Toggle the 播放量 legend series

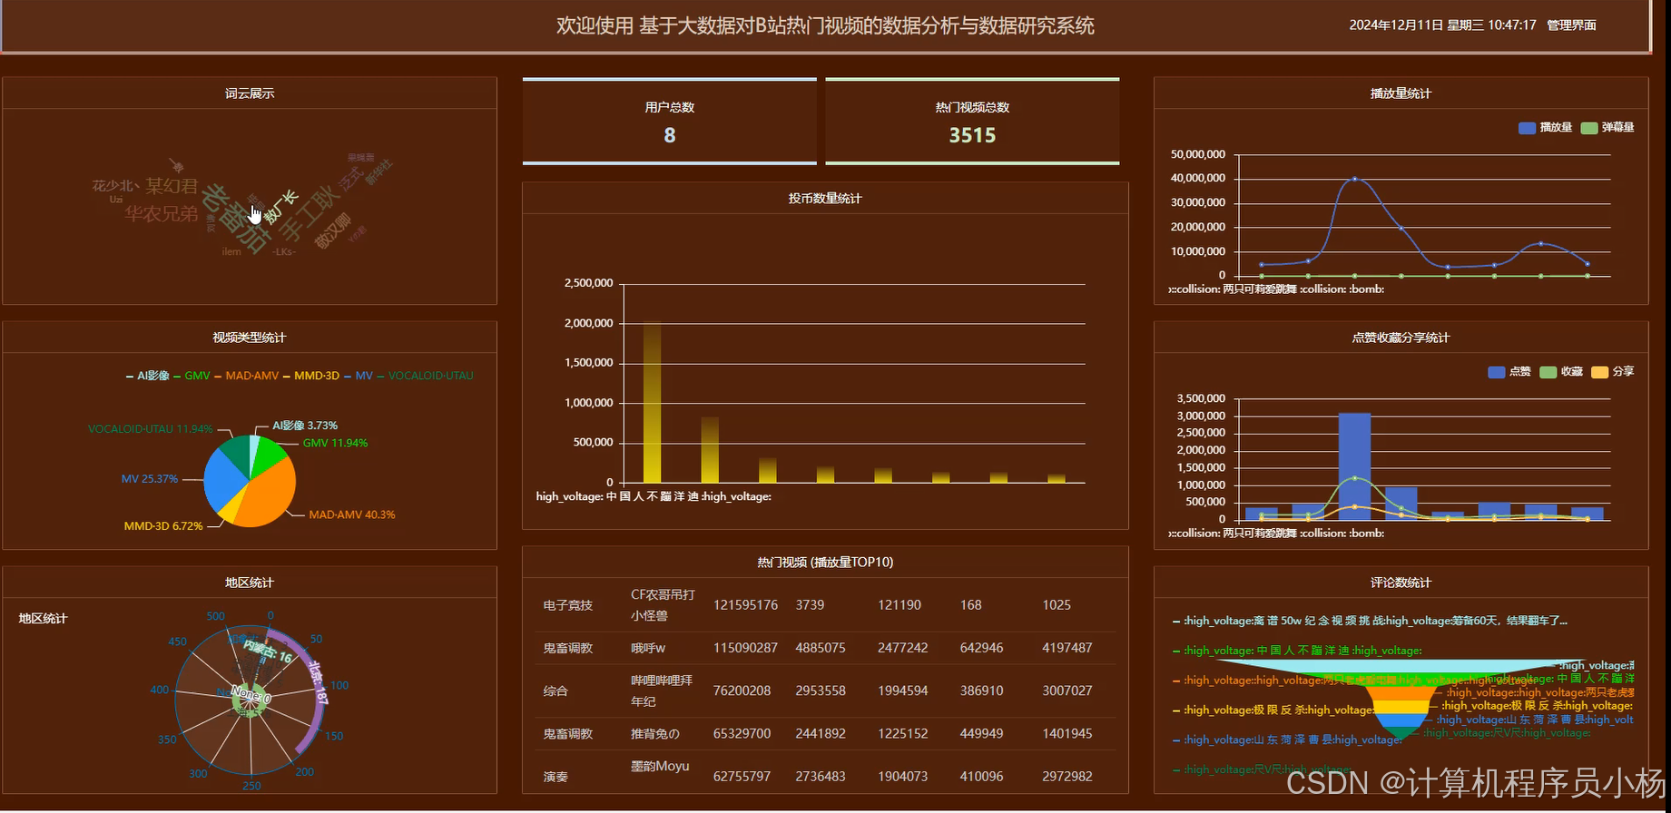point(1545,128)
